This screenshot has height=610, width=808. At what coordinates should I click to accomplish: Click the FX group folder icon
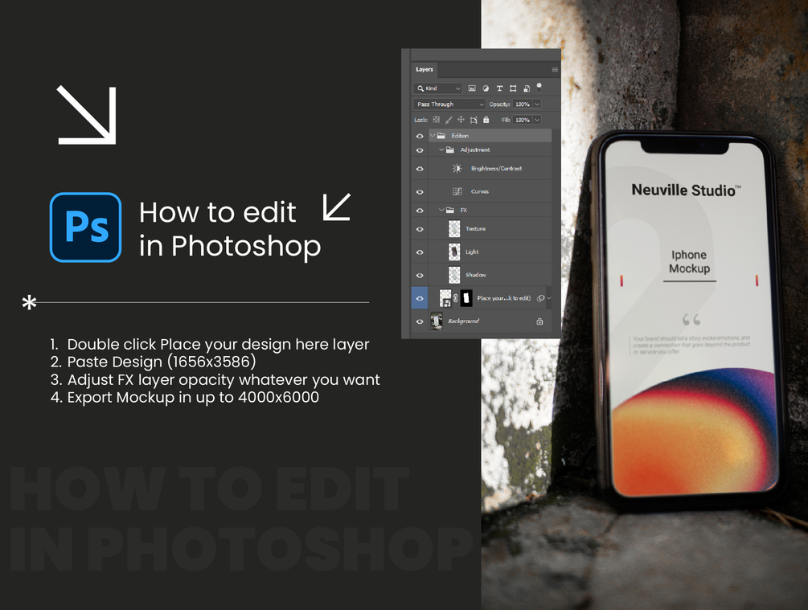450,211
